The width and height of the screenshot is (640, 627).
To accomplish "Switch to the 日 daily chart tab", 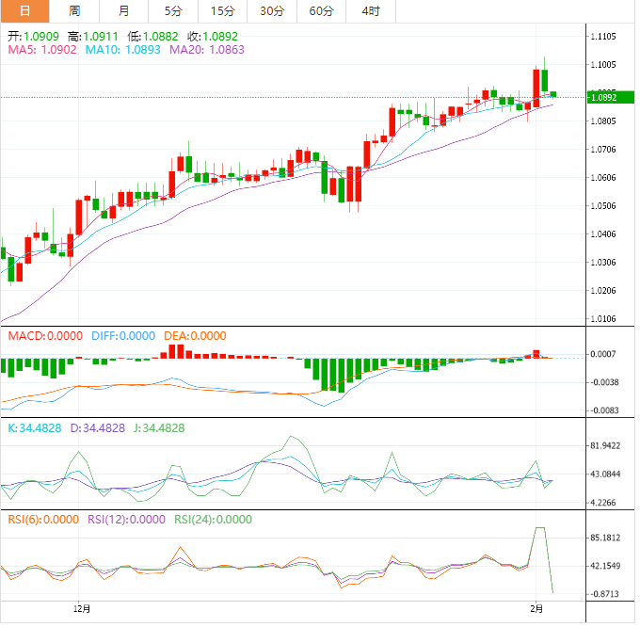I will click(24, 11).
